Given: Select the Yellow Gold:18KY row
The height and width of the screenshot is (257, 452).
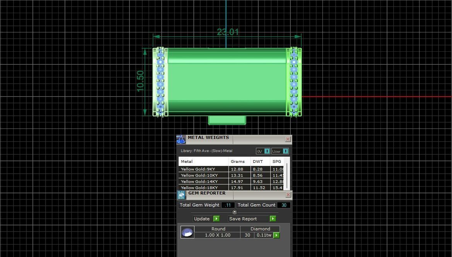Looking at the screenshot, I should (x=232, y=188).
